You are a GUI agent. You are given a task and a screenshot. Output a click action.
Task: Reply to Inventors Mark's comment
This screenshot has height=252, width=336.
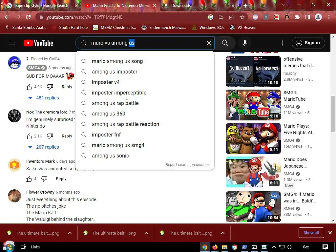[61, 179]
